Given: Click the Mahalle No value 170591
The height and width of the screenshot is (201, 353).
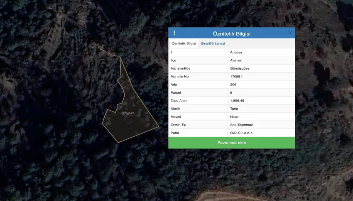Looking at the screenshot, I should point(236,77).
